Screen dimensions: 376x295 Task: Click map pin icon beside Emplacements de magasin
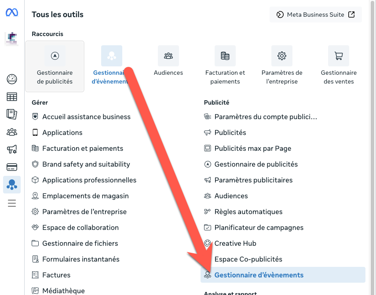pos(35,196)
